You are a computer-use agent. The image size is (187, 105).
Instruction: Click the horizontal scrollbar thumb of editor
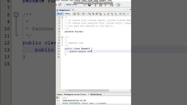(x=88, y=90)
